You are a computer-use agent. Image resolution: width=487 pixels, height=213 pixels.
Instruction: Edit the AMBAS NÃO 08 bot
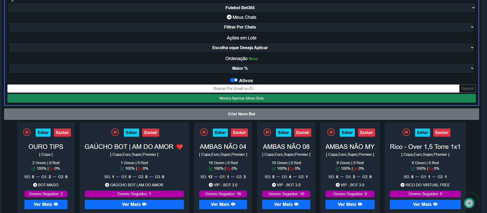click(x=284, y=133)
